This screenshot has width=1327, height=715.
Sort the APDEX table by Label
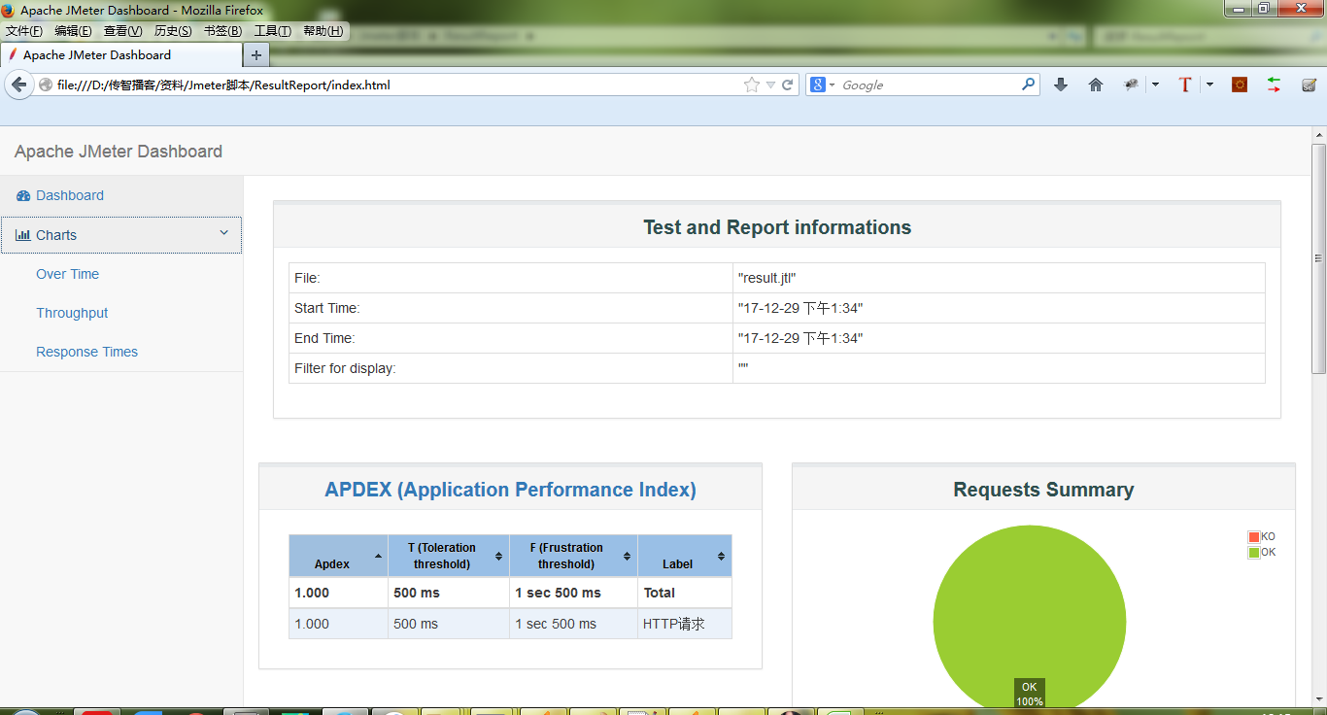(684, 556)
